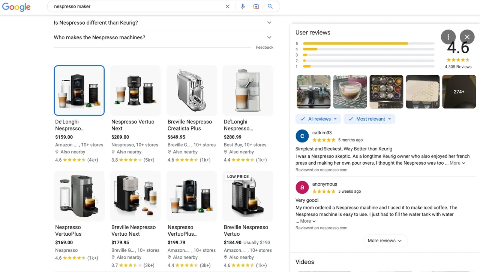Click the 3.7 star rating with (3k+)

click(133, 265)
